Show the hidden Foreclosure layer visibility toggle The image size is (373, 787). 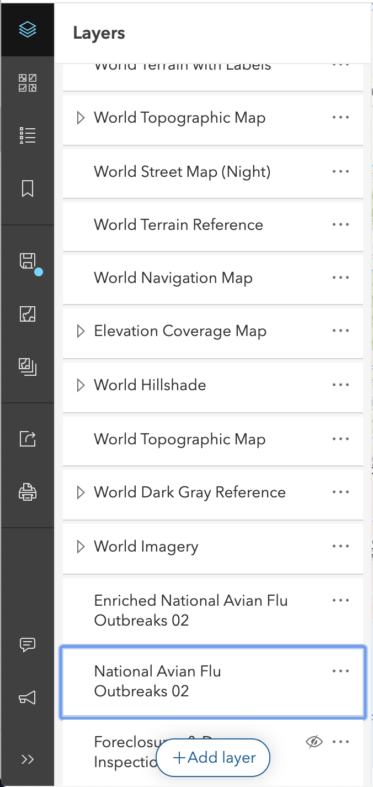[314, 742]
